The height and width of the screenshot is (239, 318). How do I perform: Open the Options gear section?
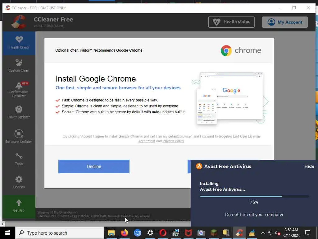pyautogui.click(x=19, y=182)
